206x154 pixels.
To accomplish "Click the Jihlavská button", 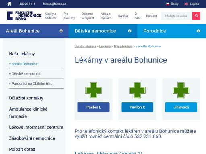I will coord(181,107).
